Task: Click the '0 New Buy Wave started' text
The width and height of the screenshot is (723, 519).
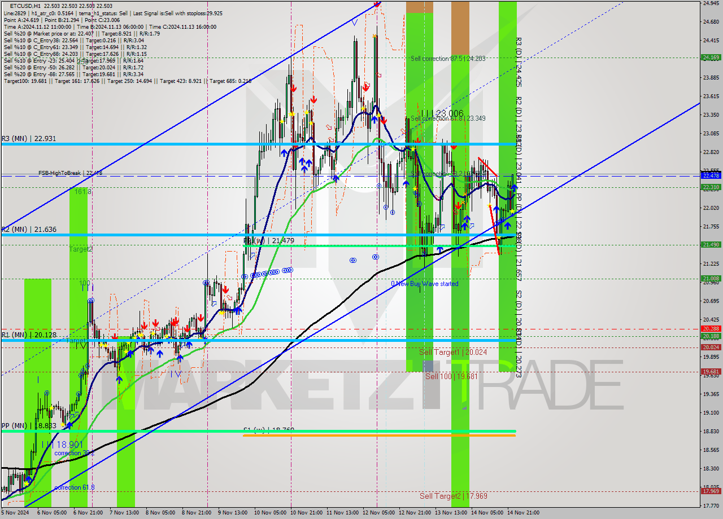Action: click(x=425, y=284)
